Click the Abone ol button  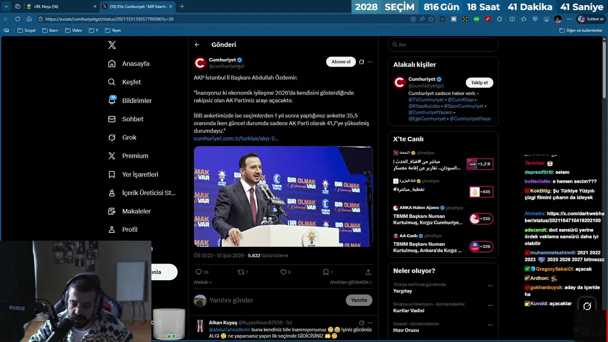pos(341,62)
